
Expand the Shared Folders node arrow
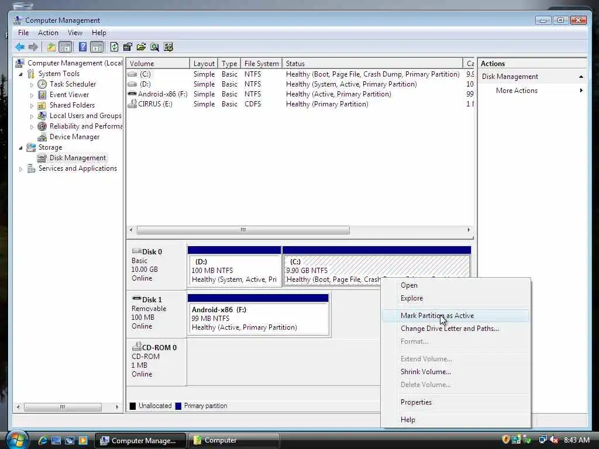coord(32,106)
